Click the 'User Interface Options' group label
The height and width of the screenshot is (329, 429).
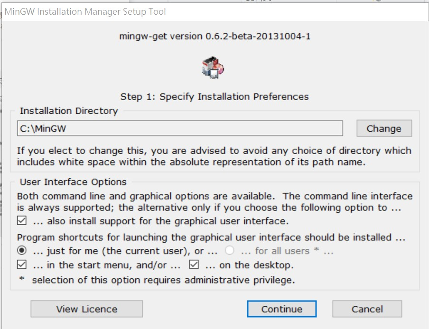[x=74, y=182]
